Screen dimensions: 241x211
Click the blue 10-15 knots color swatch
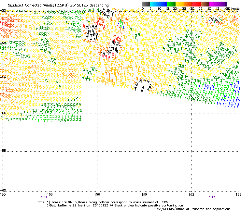[163, 4]
